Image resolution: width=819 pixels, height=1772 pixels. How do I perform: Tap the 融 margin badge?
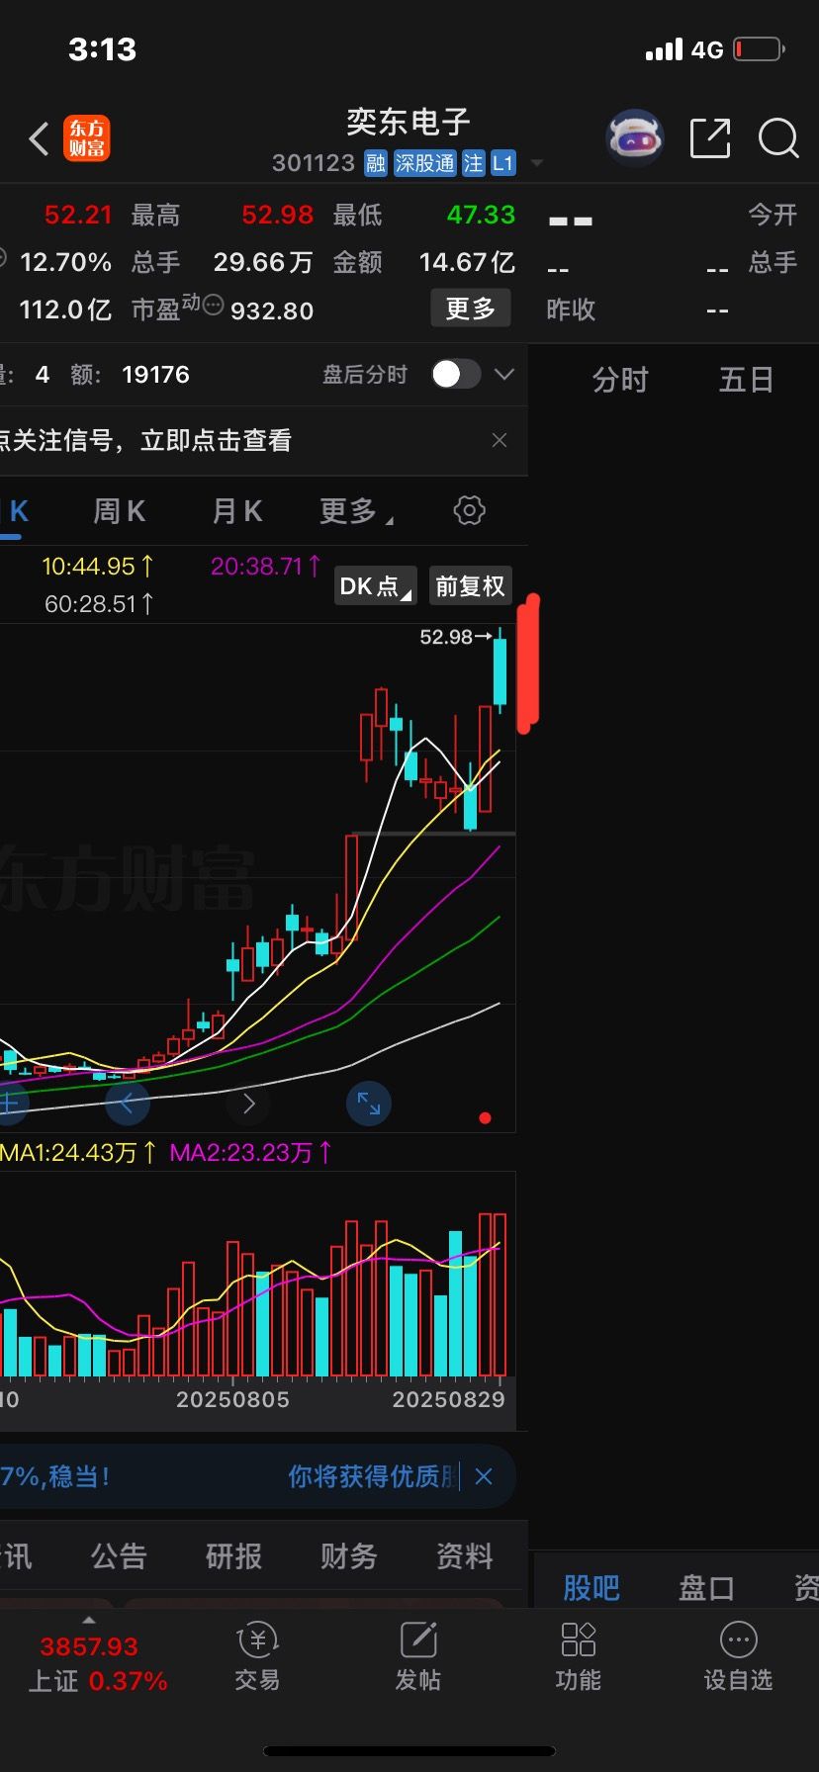(x=376, y=163)
